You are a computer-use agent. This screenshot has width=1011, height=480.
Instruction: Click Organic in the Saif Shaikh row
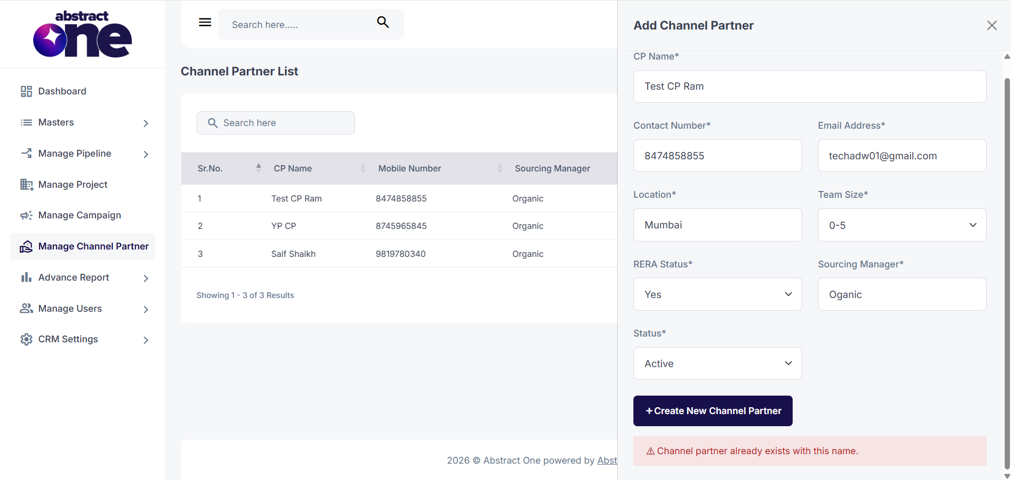tap(527, 254)
